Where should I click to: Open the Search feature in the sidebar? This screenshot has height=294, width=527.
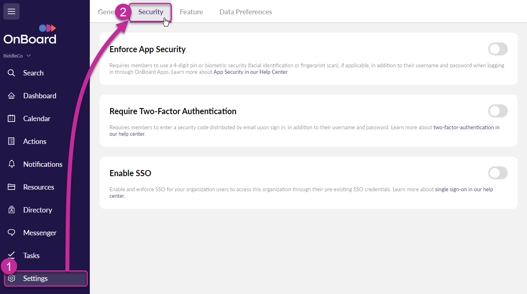pyautogui.click(x=33, y=73)
